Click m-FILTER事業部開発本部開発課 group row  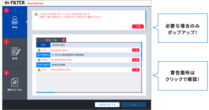click(x=89, y=55)
